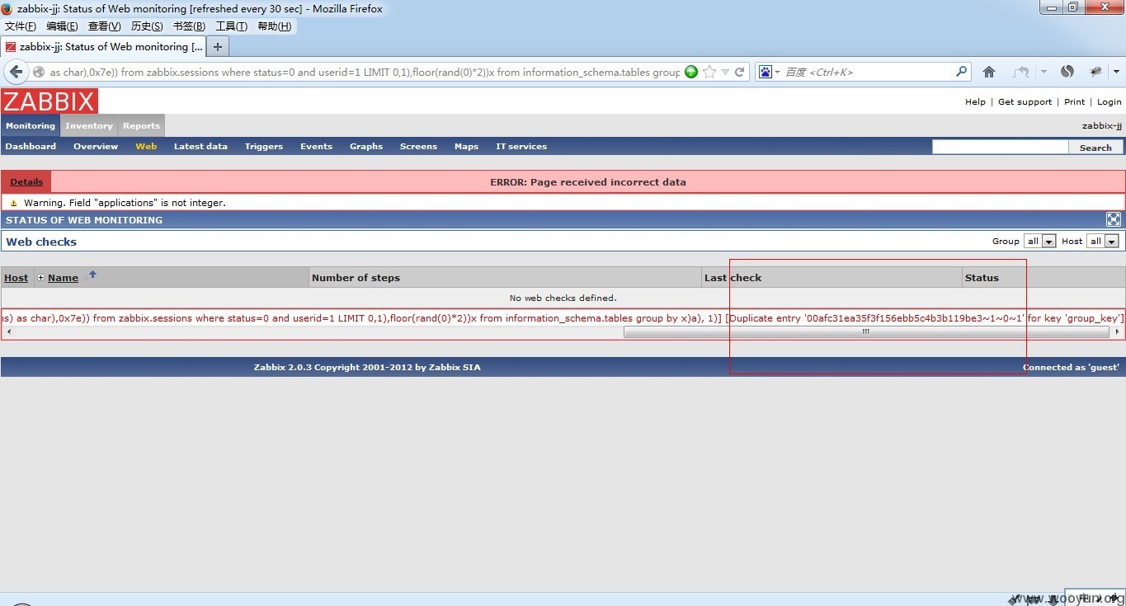The height and width of the screenshot is (606, 1126).
Task: Click the ZABBIX logo
Action: point(49,101)
